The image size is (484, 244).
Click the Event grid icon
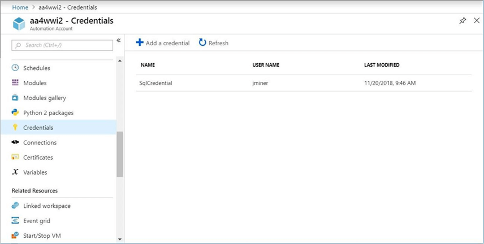(15, 220)
